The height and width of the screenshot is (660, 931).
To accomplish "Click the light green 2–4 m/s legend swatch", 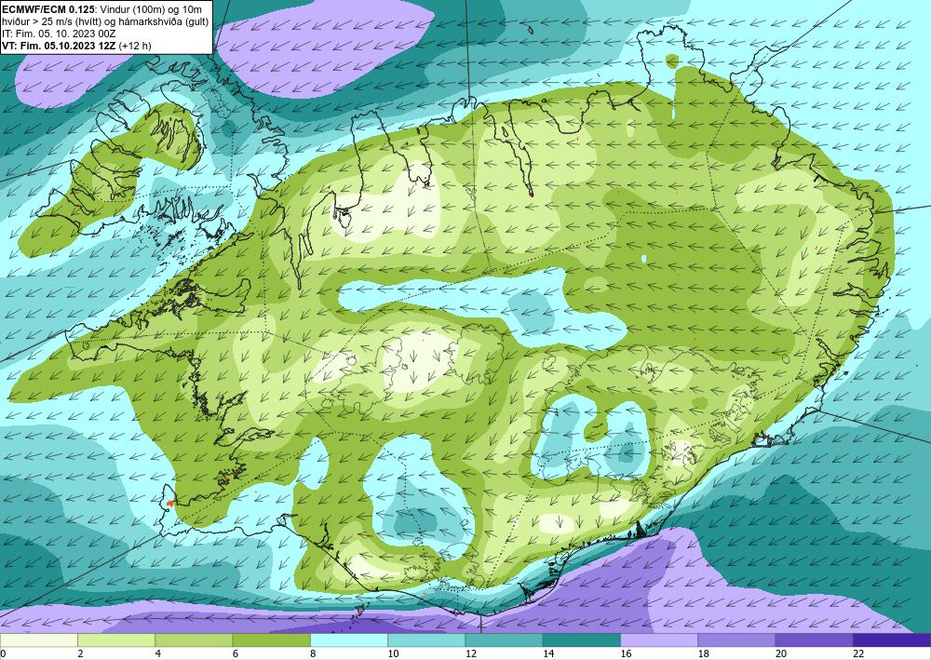I will tap(116, 640).
